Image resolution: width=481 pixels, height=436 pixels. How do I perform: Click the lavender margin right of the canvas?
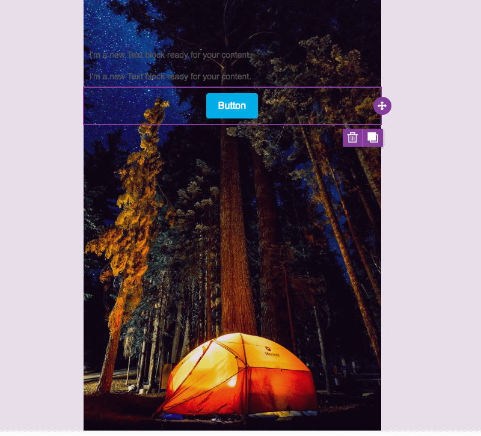click(431, 215)
